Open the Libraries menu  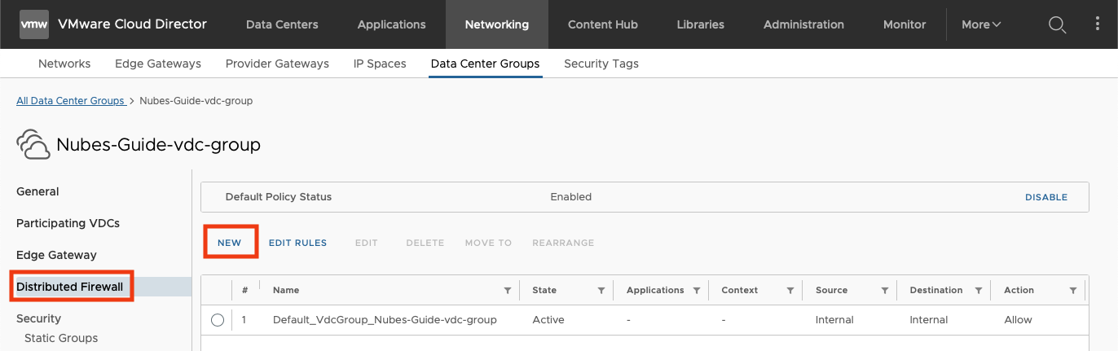[x=701, y=24]
